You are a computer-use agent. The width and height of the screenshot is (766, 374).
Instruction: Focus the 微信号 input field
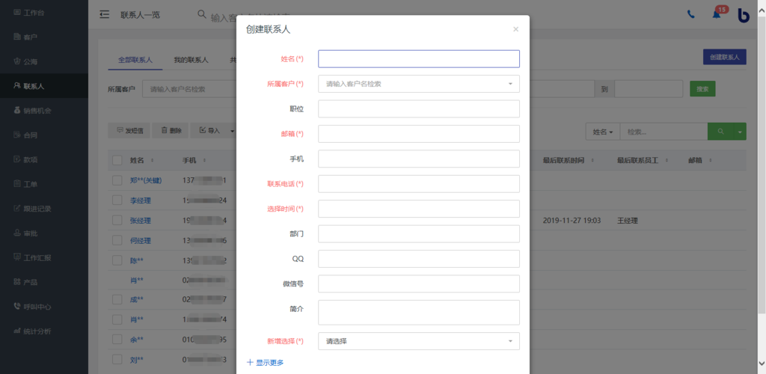[x=419, y=283]
